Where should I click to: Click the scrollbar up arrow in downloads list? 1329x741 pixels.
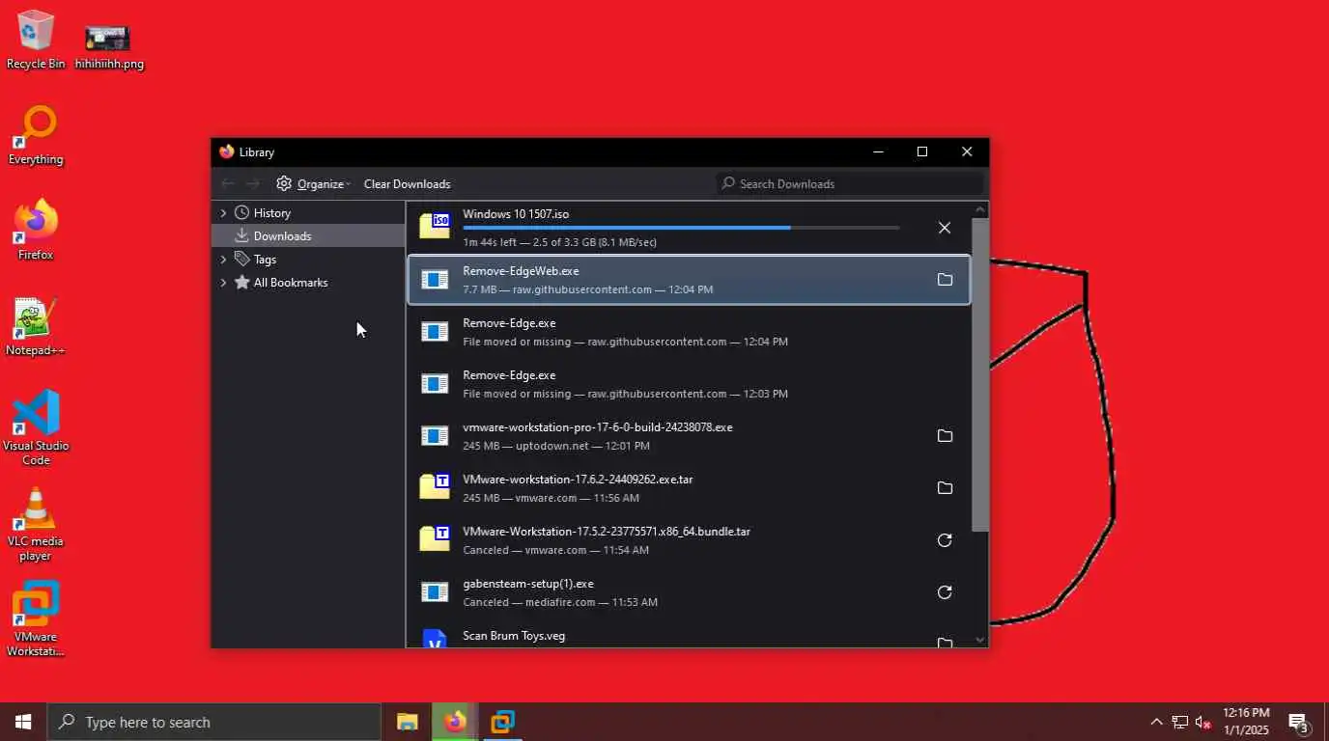(x=979, y=209)
